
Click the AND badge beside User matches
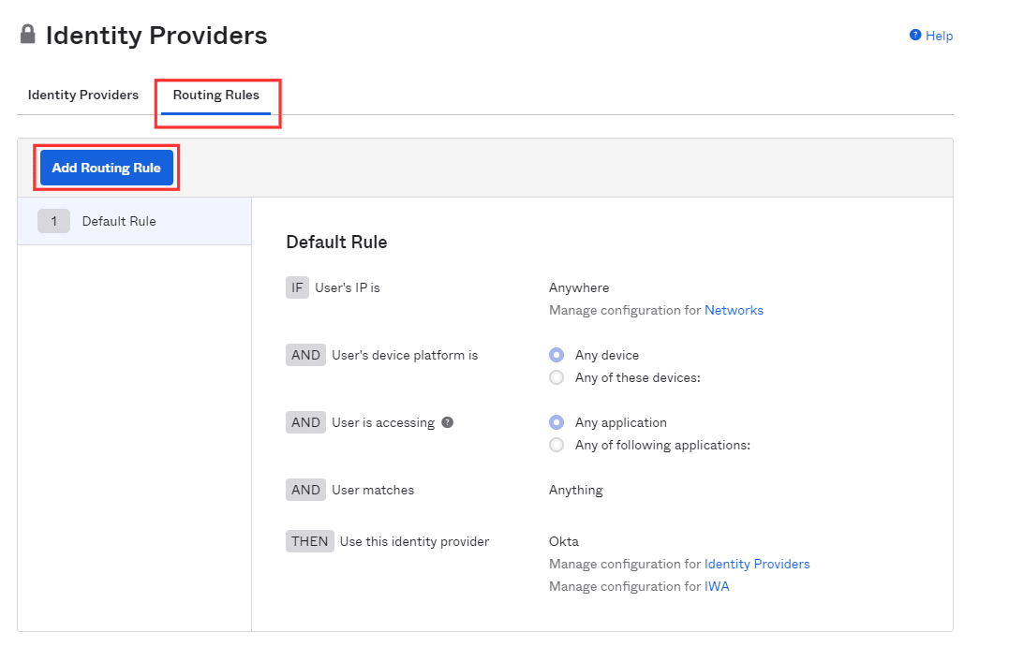[x=305, y=490]
